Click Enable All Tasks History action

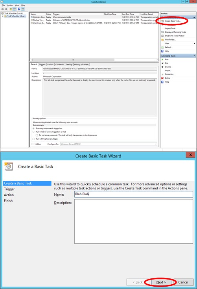click(x=175, y=36)
